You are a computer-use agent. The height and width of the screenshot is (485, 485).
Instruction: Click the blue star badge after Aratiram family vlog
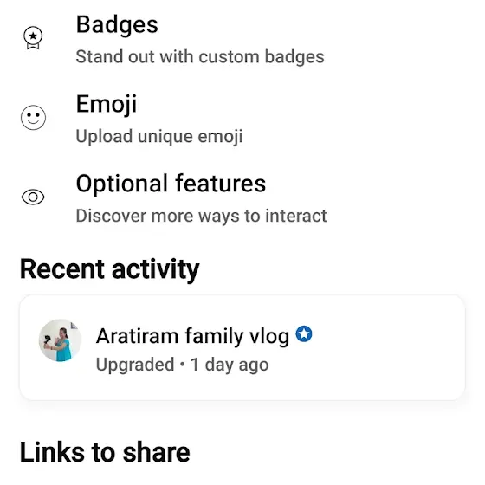click(304, 333)
